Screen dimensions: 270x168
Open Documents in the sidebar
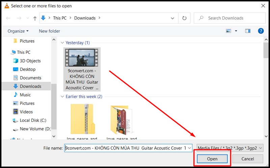(x=27, y=78)
